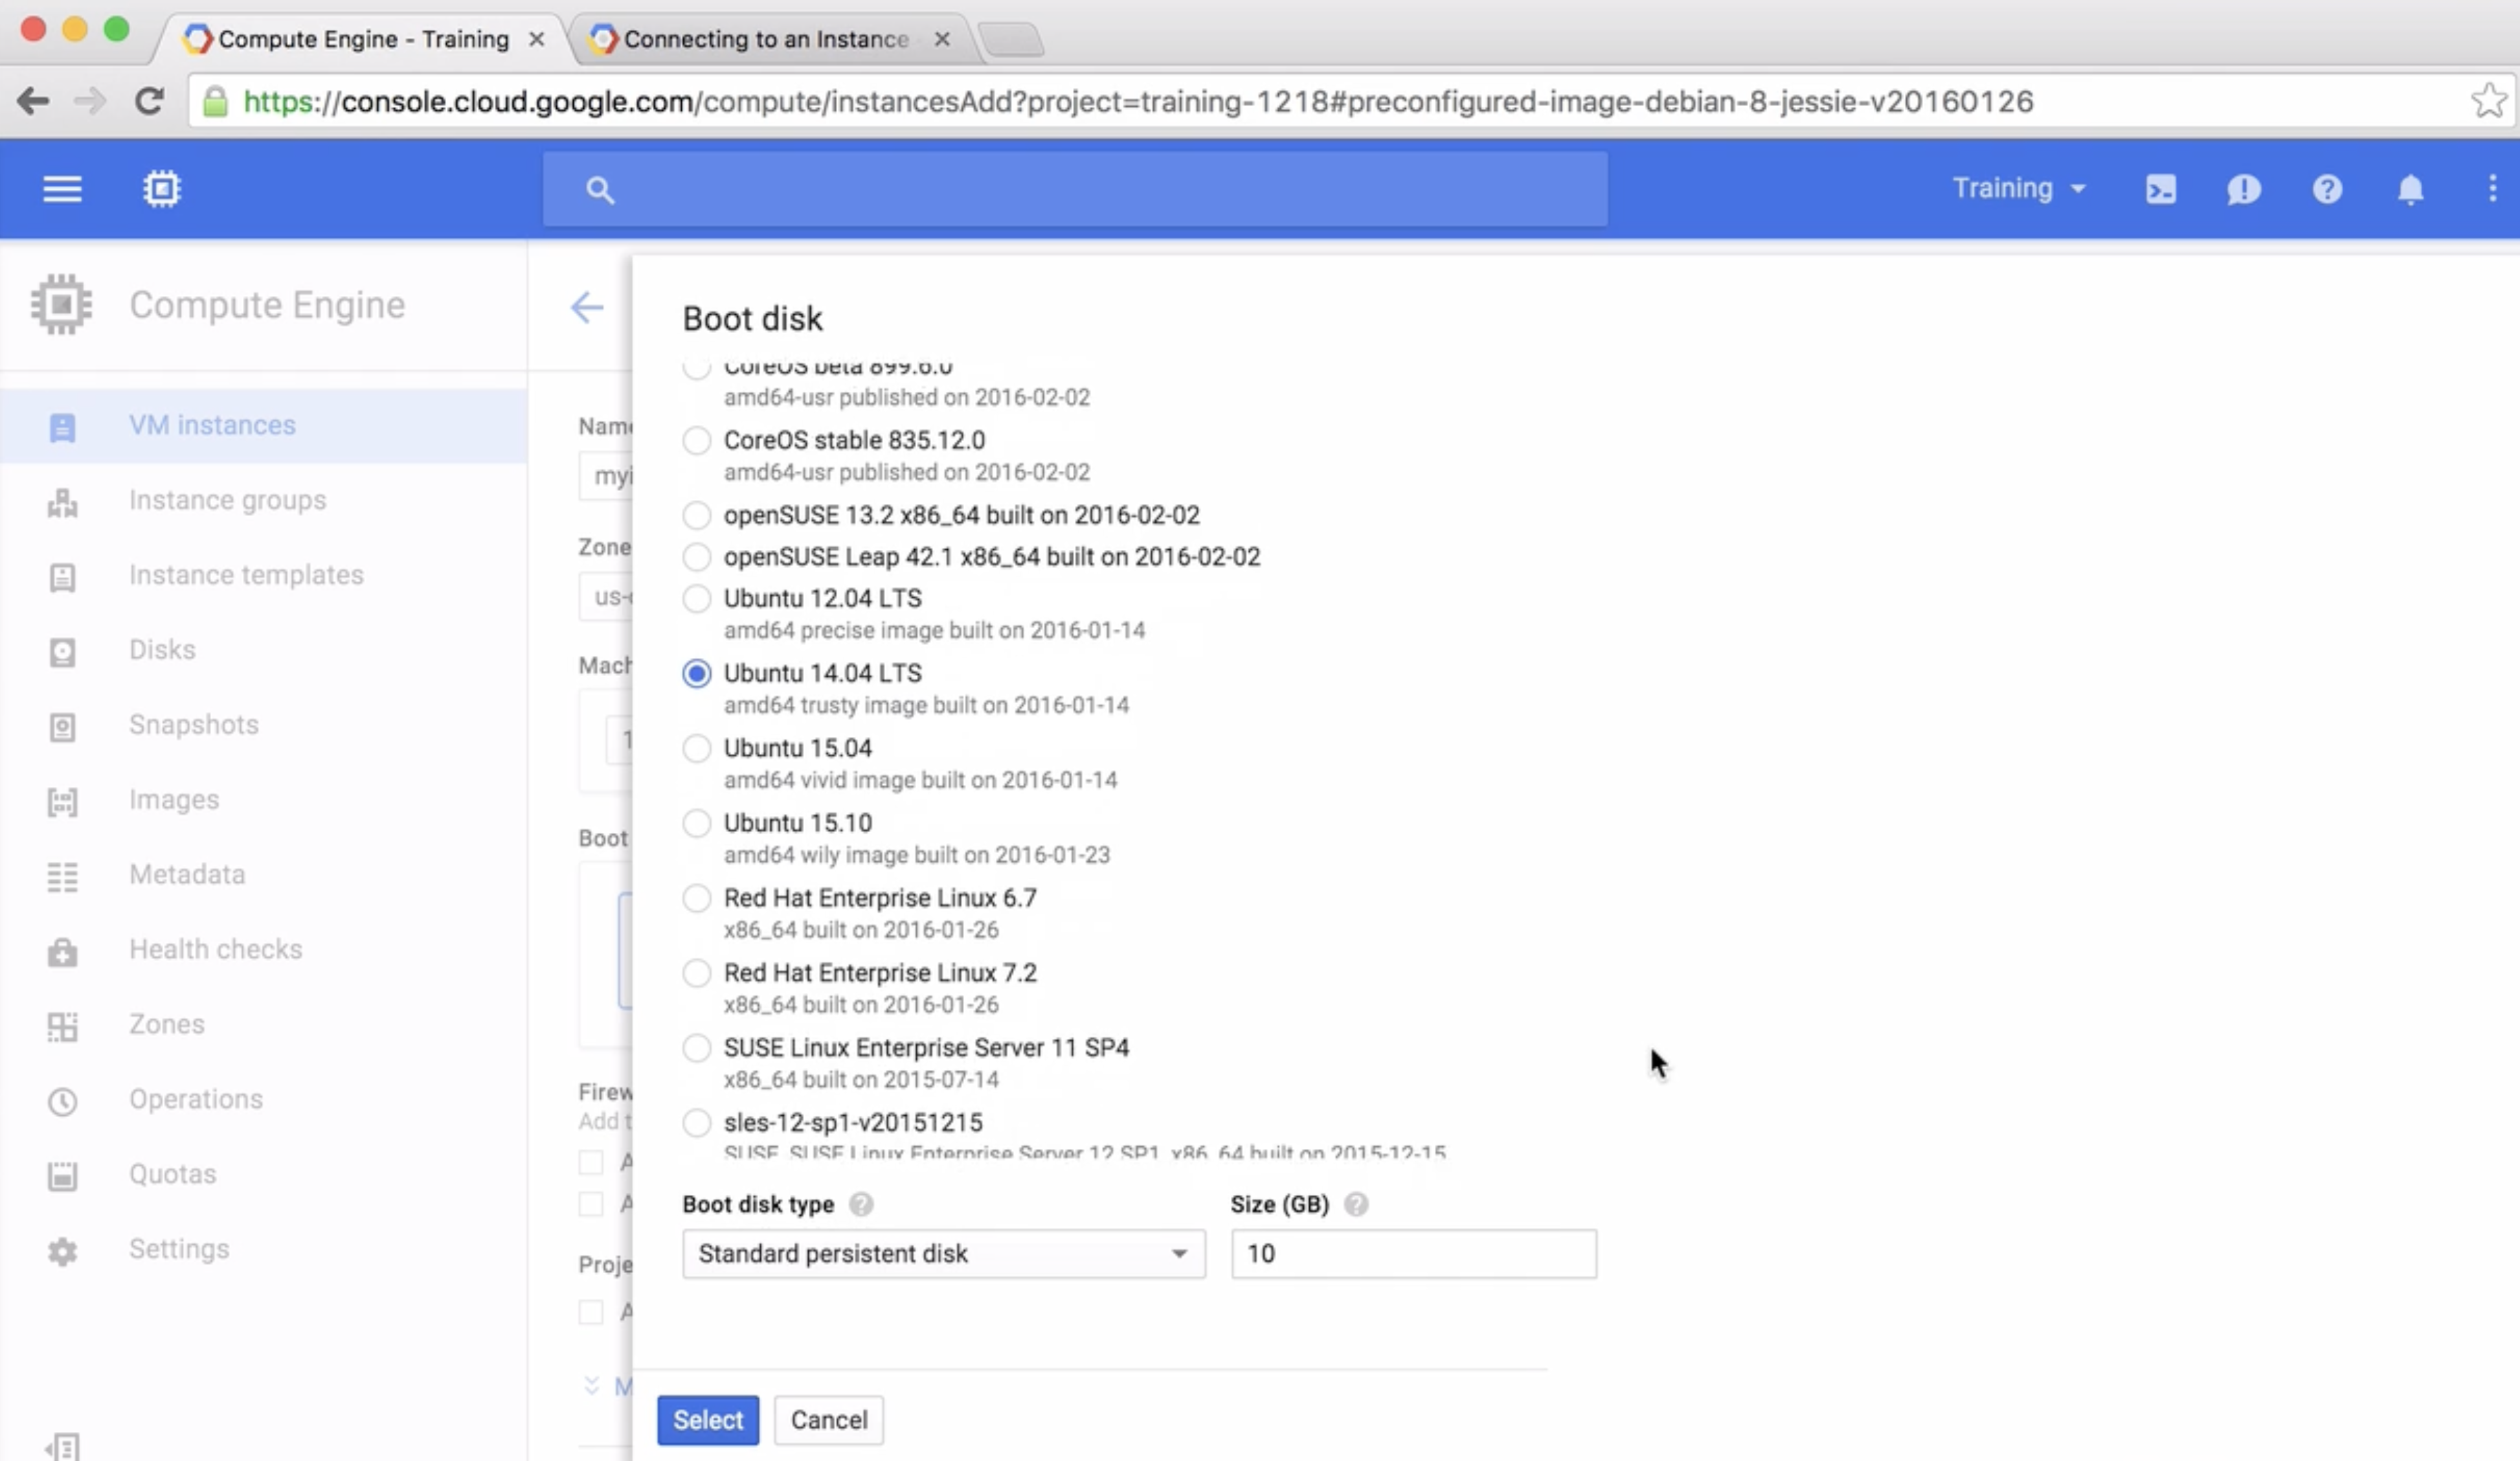The image size is (2520, 1461).
Task: Open Boot disk type dropdown
Action: click(944, 1254)
